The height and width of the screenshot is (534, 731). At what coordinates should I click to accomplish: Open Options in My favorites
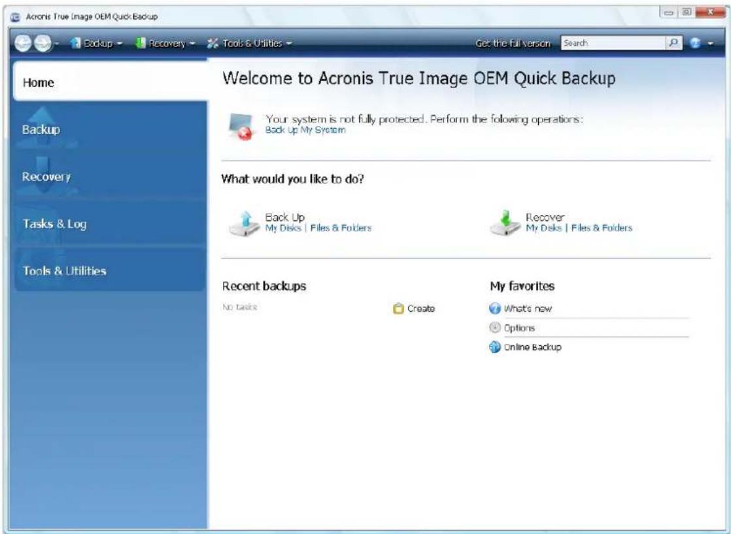(x=519, y=328)
